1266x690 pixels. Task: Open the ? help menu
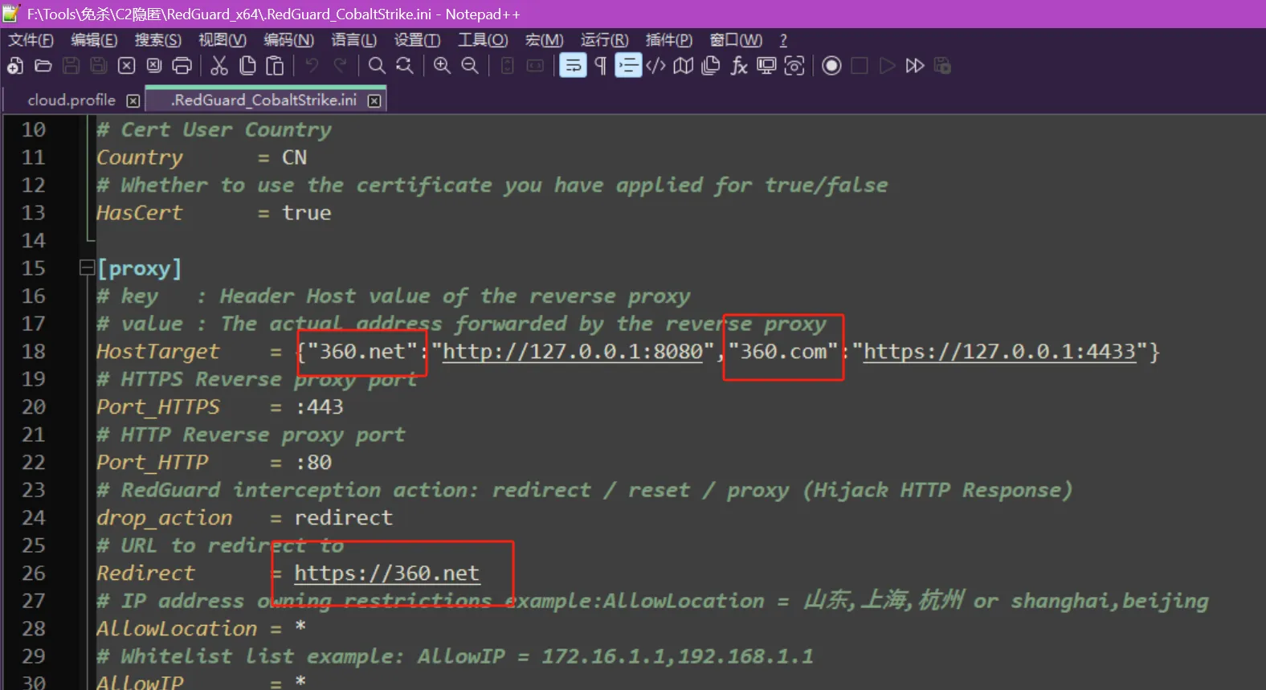[783, 40]
